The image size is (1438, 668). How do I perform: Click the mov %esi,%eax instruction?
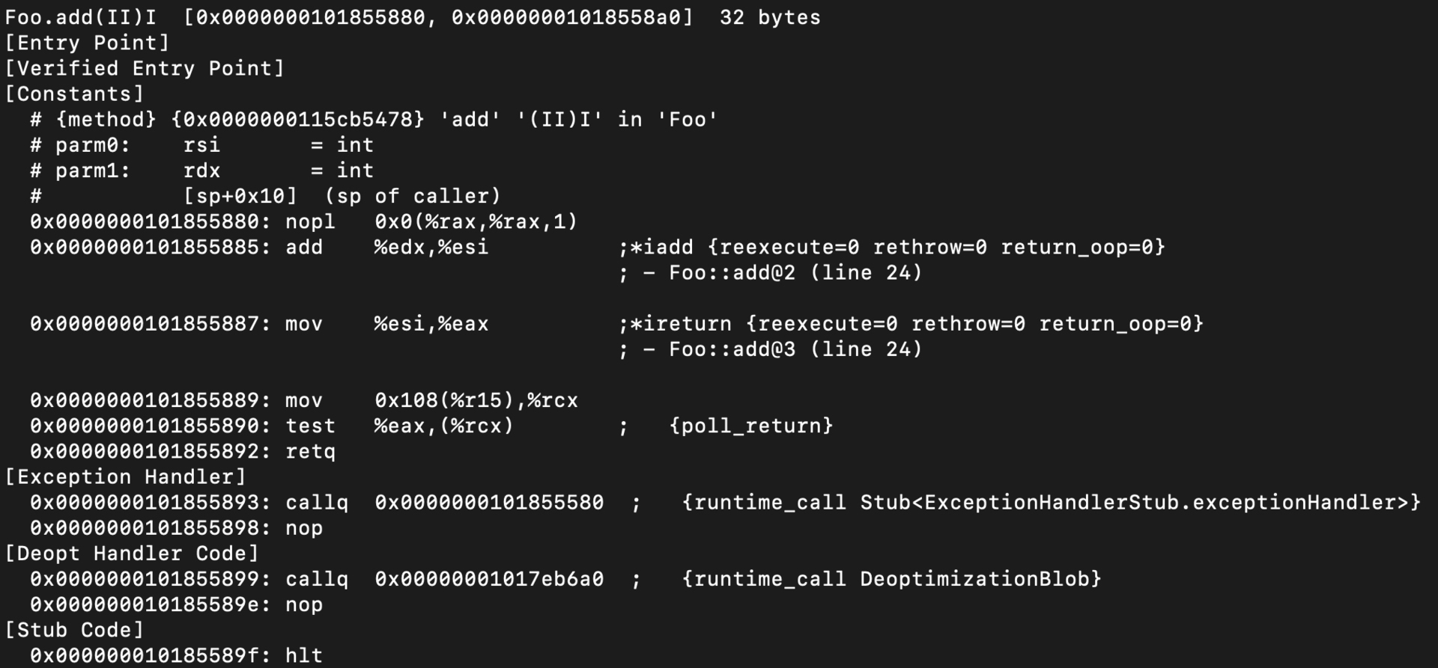(386, 324)
